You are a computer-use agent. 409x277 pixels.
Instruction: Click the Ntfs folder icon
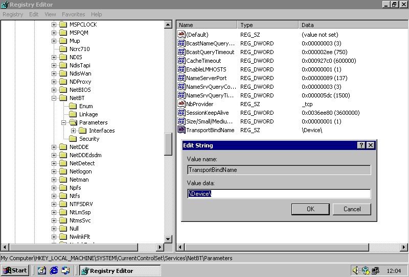[63, 196]
